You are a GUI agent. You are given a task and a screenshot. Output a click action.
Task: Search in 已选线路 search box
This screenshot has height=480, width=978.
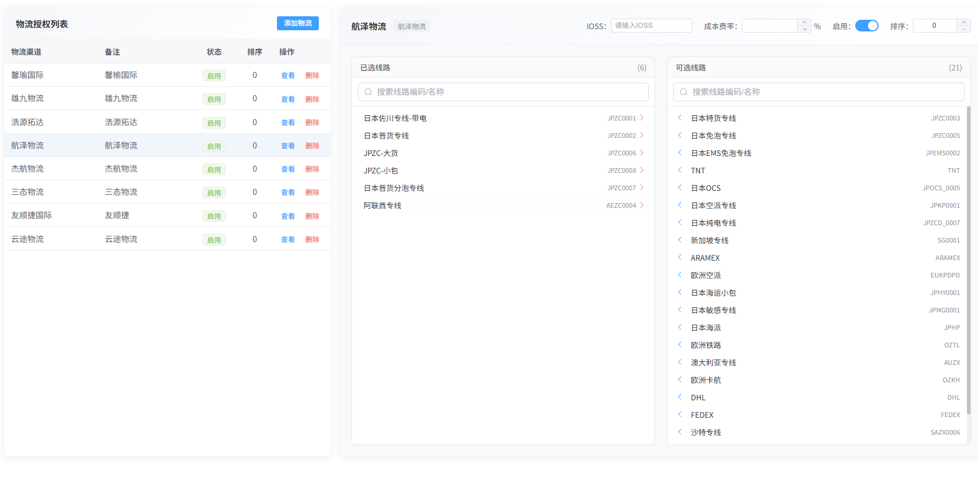[503, 92]
